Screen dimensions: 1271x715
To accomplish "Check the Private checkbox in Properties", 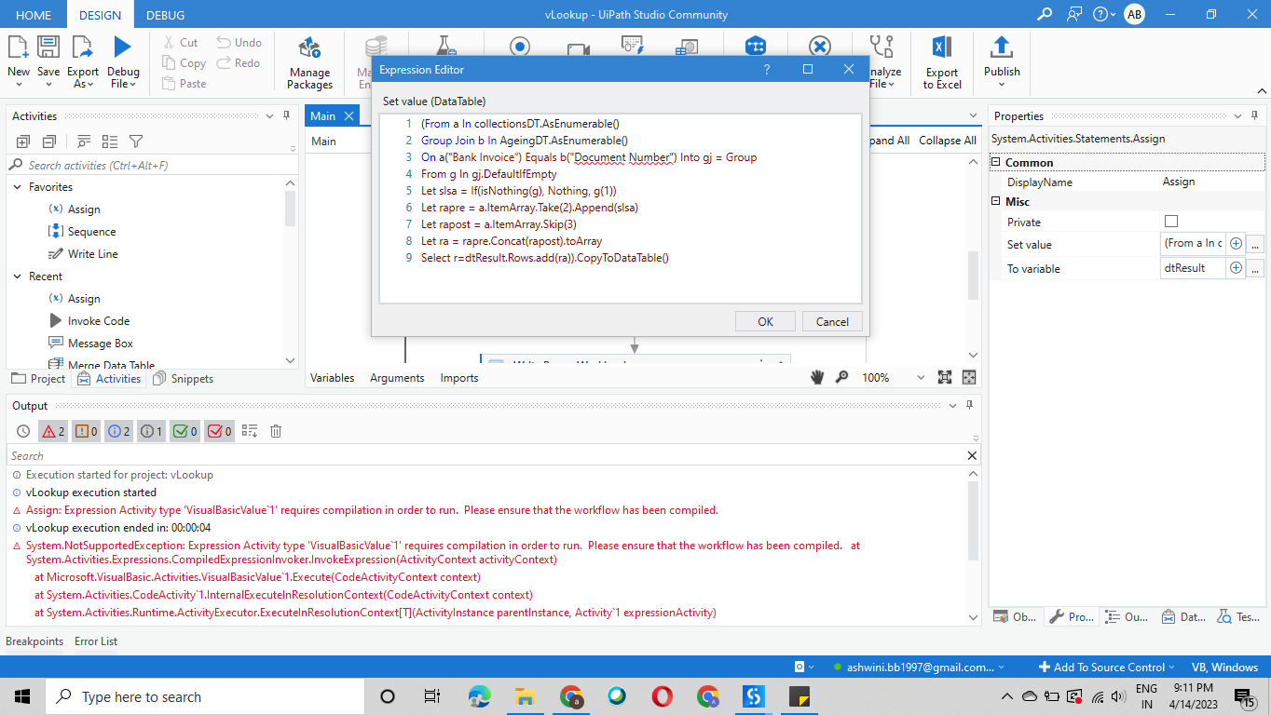I will point(1171,222).
